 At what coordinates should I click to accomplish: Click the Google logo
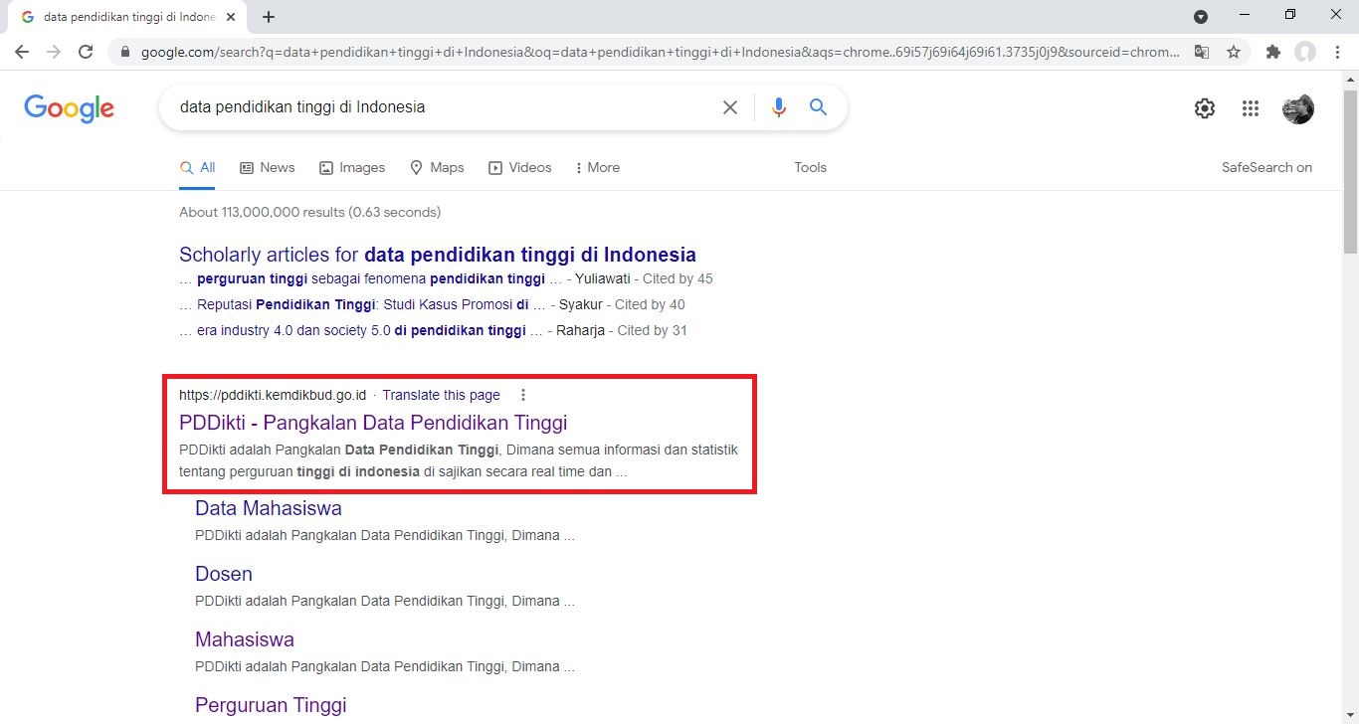coord(69,108)
